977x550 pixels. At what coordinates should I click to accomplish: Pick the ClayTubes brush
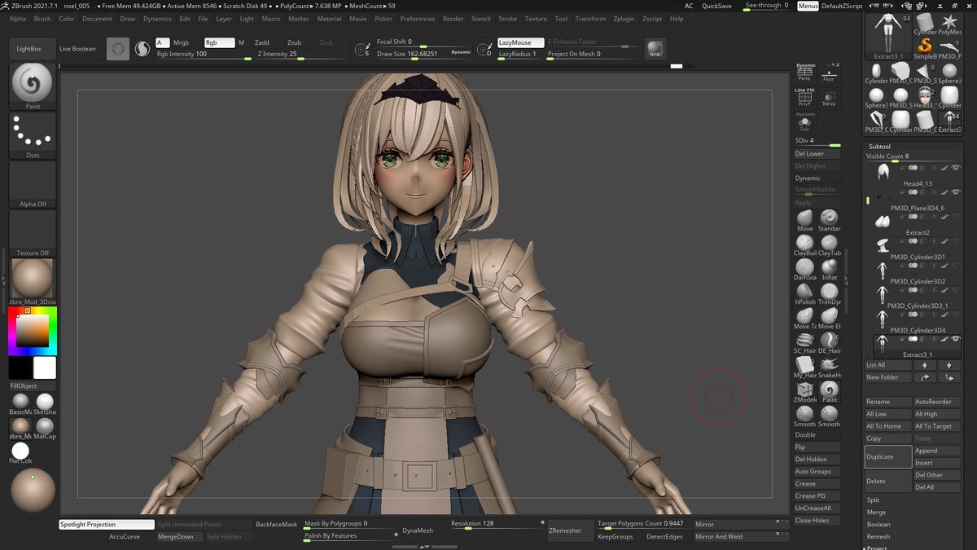(x=829, y=244)
